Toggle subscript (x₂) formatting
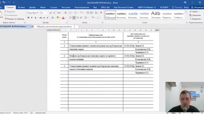The height and width of the screenshot is (114, 204). coord(44,18)
